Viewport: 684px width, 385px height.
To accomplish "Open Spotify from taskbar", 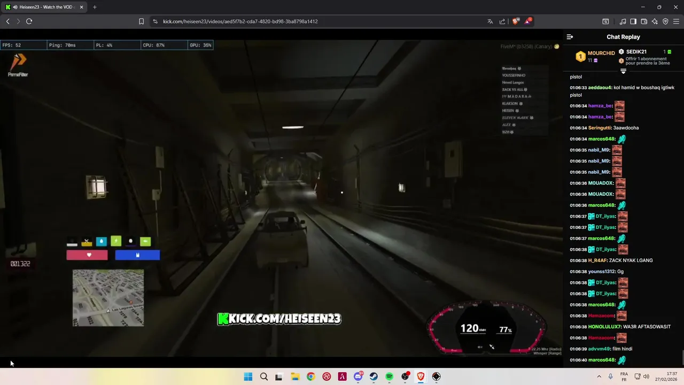I will [389, 376].
